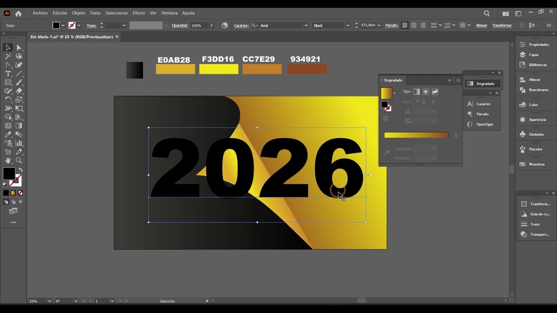The height and width of the screenshot is (313, 557).
Task: Select the Line Segment tool
Action: pyautogui.click(x=19, y=73)
